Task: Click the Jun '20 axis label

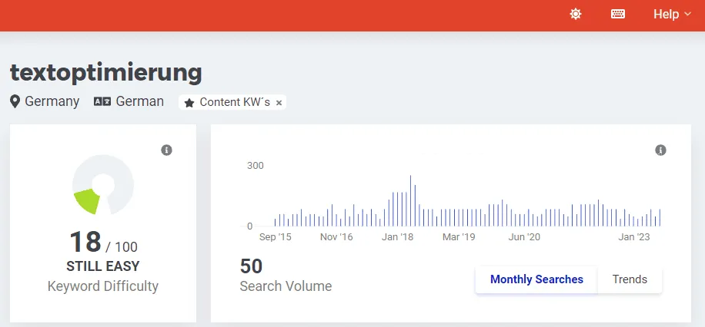Action: [x=524, y=237]
